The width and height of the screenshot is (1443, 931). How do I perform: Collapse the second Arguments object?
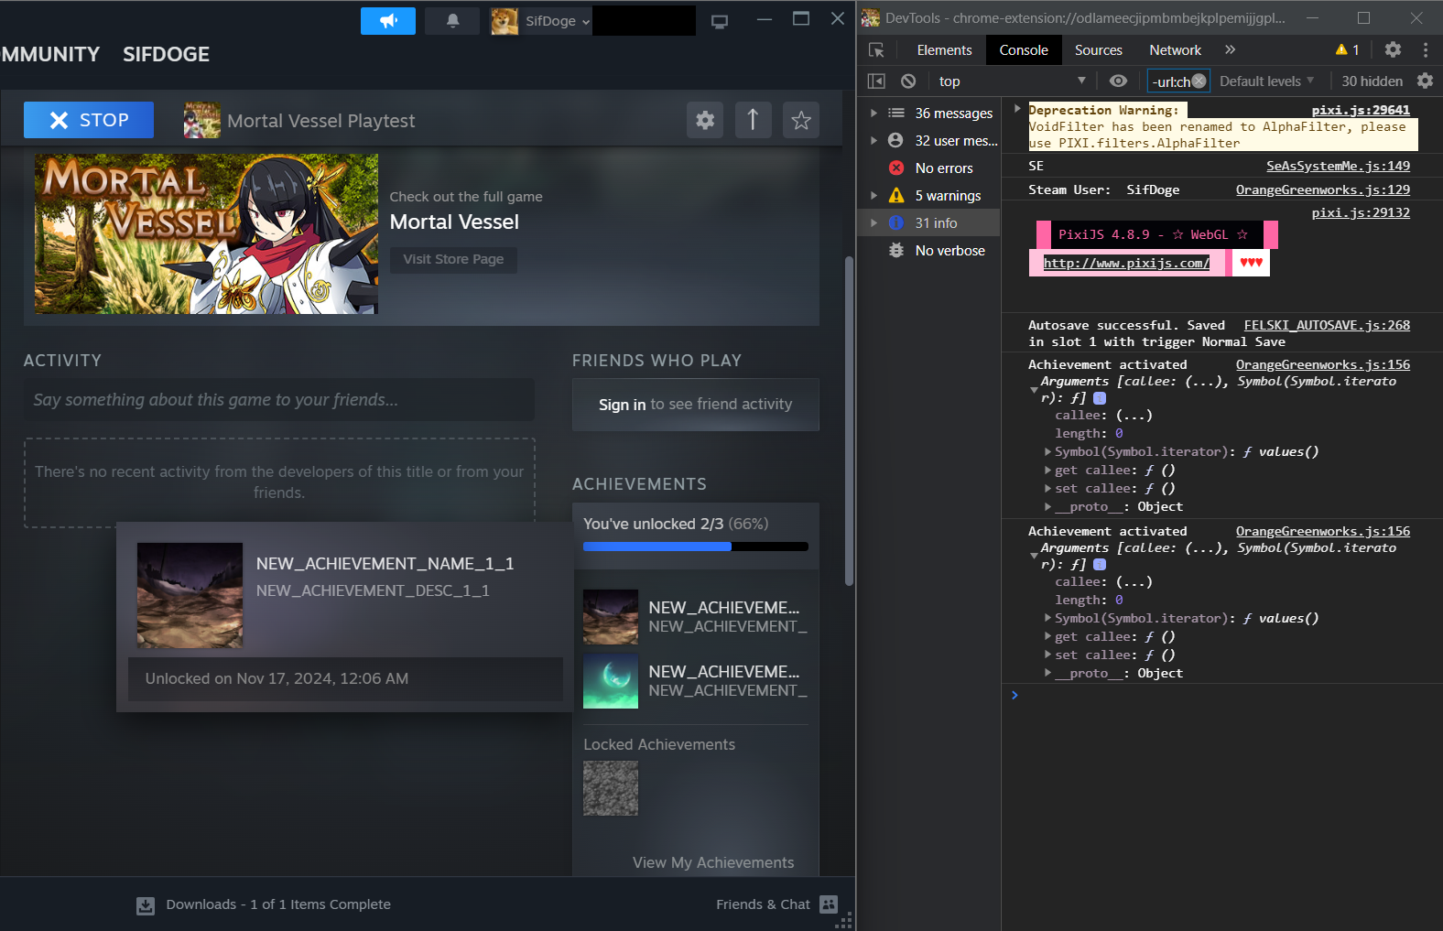pyautogui.click(x=1034, y=557)
